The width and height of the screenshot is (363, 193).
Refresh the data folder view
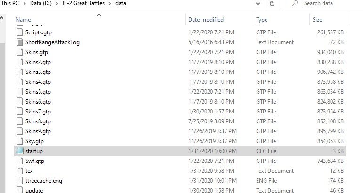(272, 4)
